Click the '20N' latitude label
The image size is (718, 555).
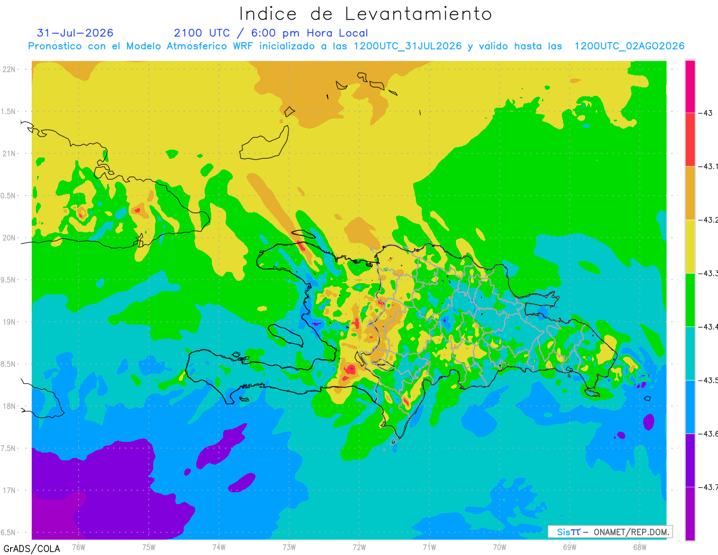point(10,238)
